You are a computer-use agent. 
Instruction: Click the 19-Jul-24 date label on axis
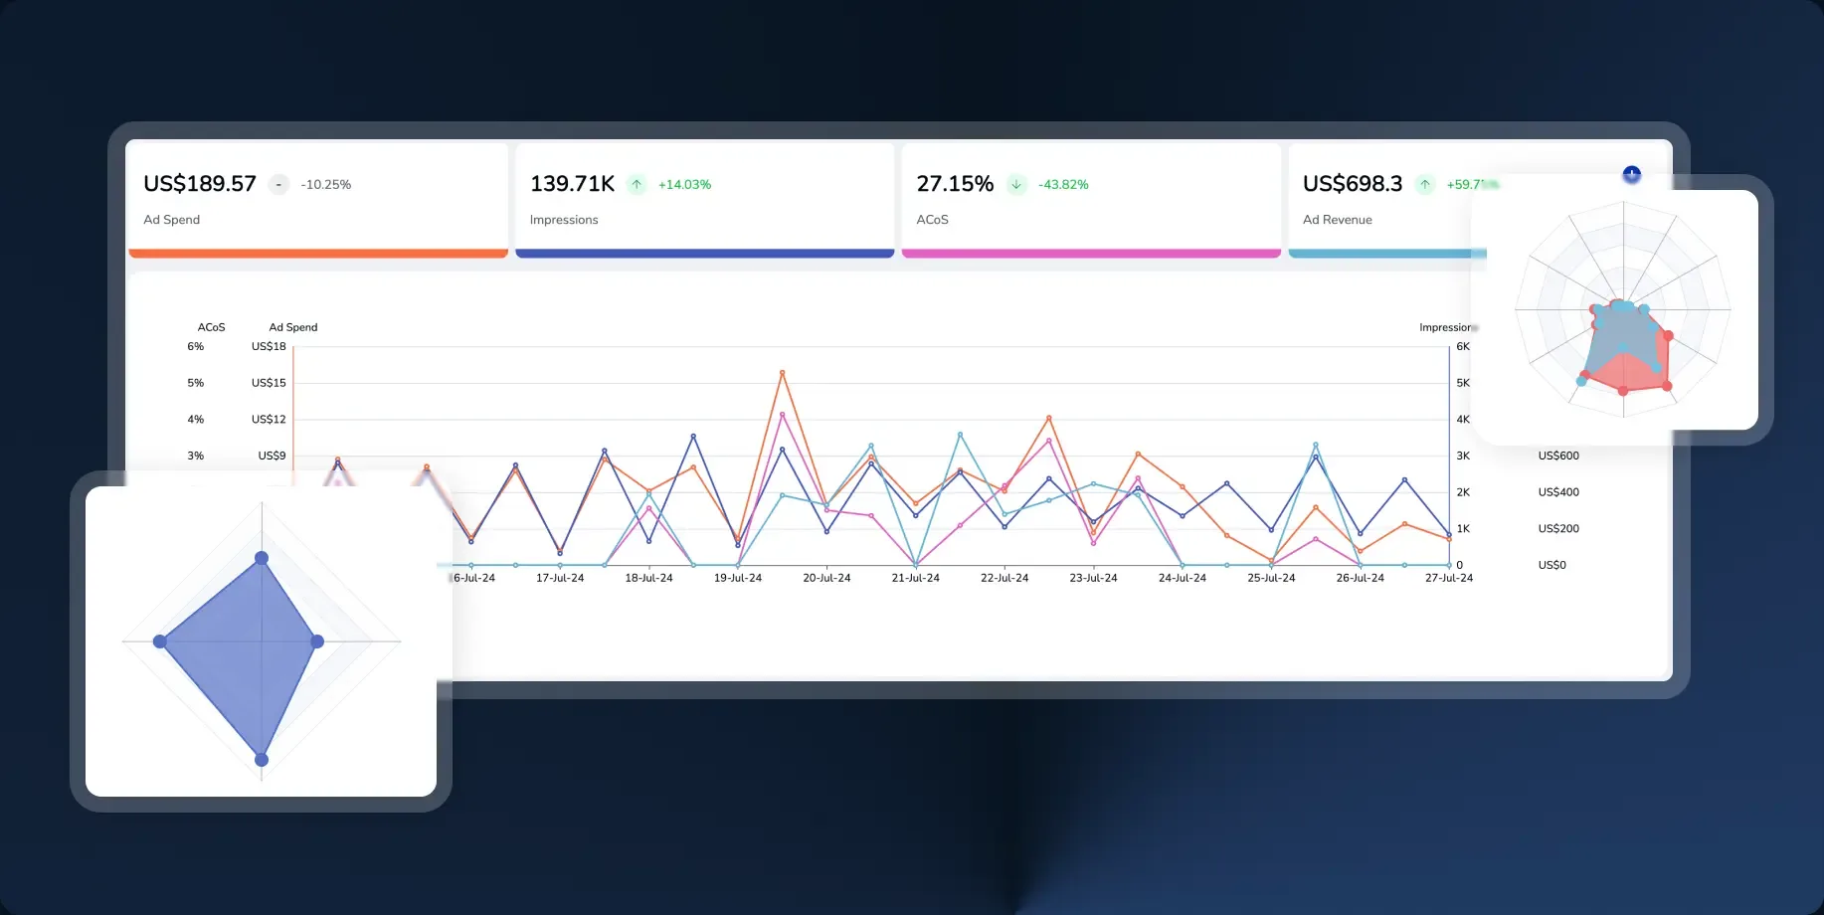point(738,578)
